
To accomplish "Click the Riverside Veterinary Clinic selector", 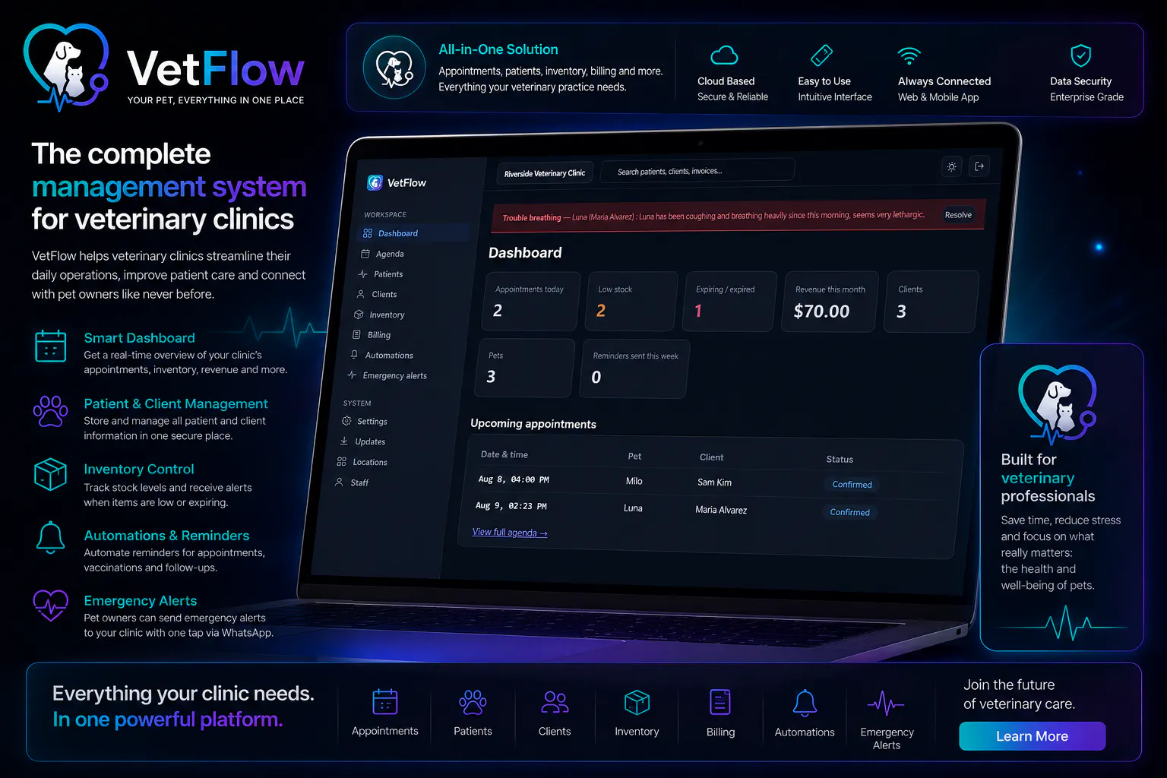I will point(544,173).
